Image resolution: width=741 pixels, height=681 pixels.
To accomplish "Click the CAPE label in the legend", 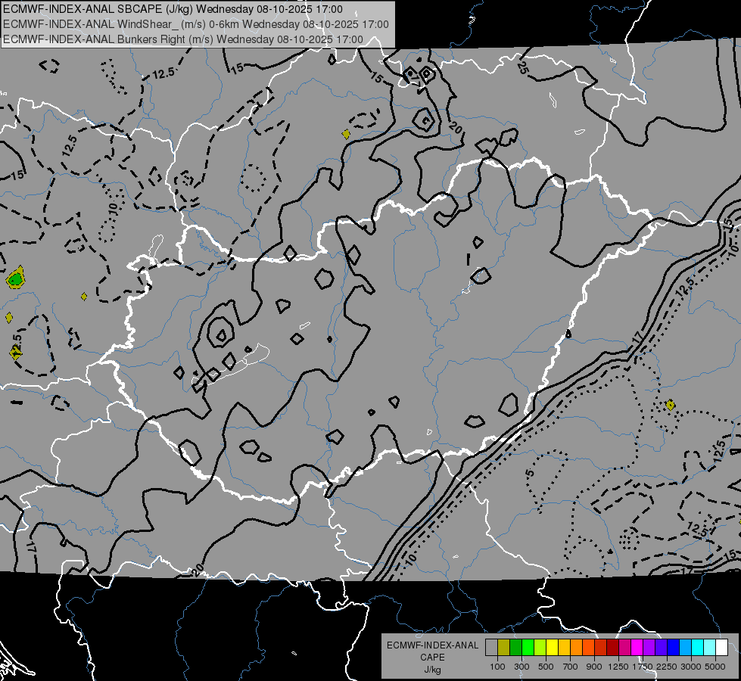I will [x=432, y=658].
